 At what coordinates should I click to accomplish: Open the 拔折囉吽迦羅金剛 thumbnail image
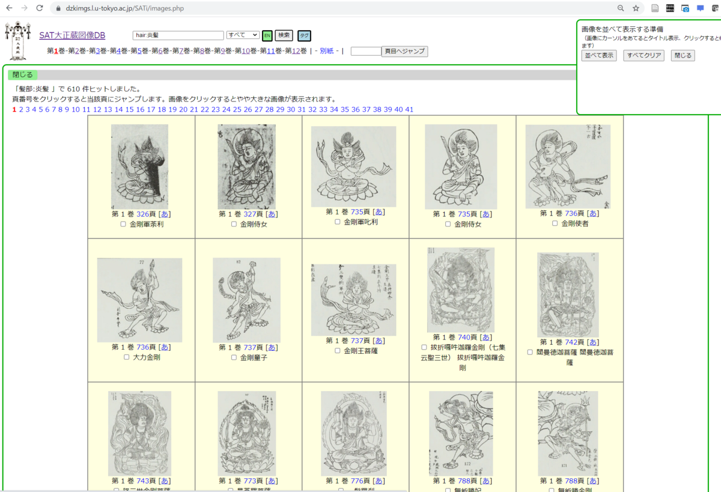461,290
